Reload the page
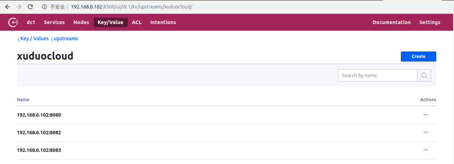 [x=30, y=7]
